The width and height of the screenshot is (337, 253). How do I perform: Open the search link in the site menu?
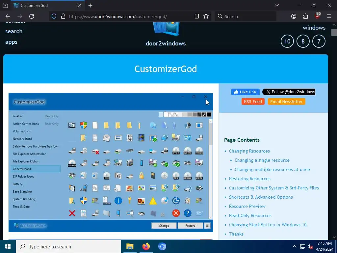[x=14, y=31]
